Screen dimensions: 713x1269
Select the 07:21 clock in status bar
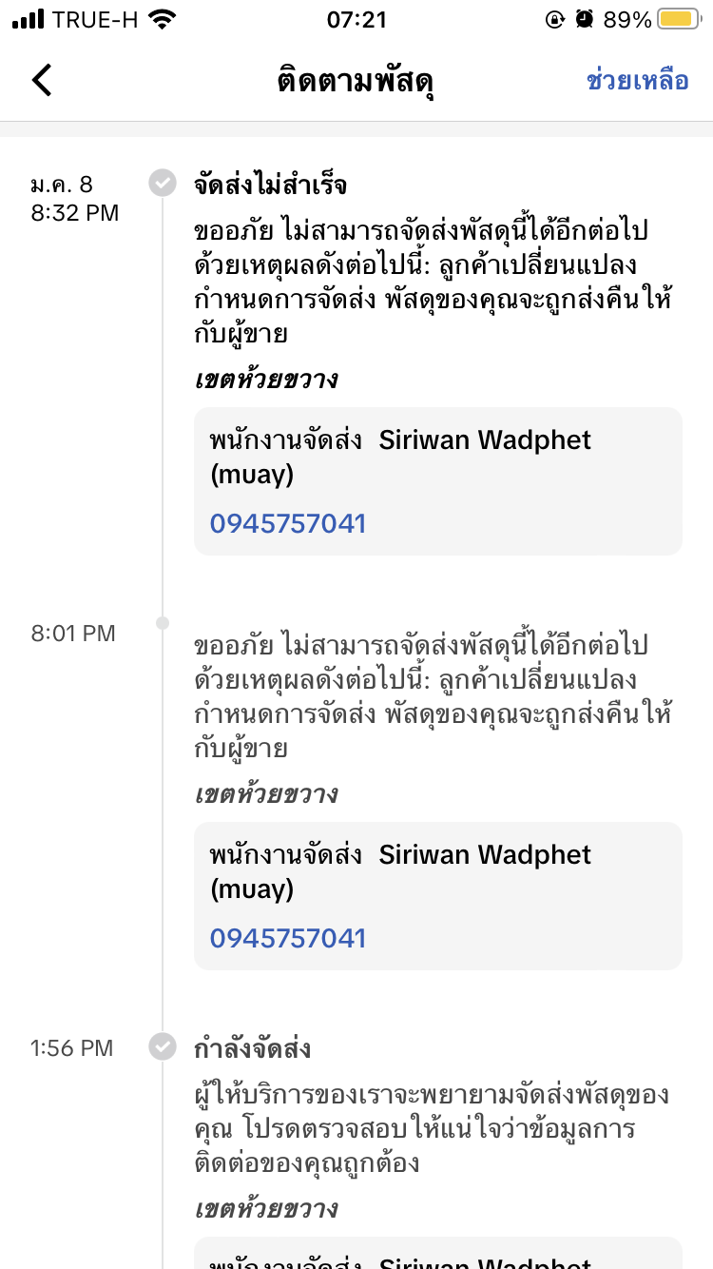pyautogui.click(x=356, y=20)
